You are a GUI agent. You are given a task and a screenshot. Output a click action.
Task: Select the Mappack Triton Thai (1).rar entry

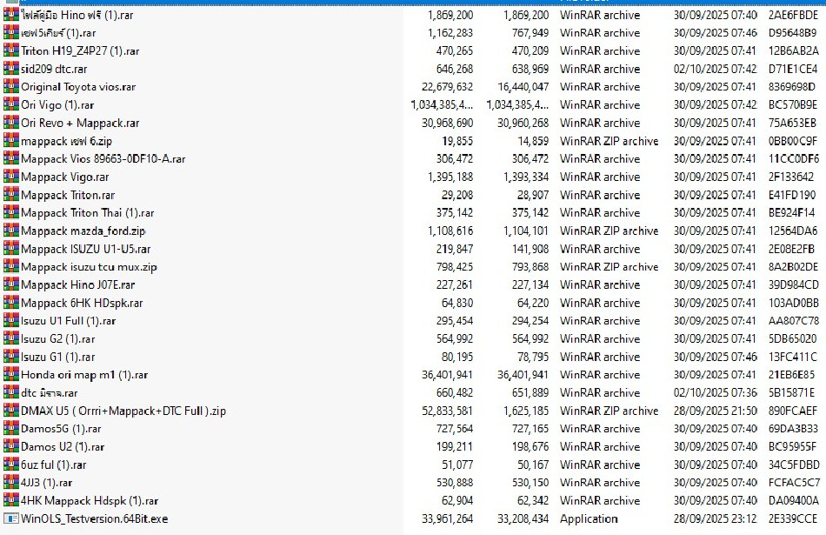pyautogui.click(x=87, y=213)
